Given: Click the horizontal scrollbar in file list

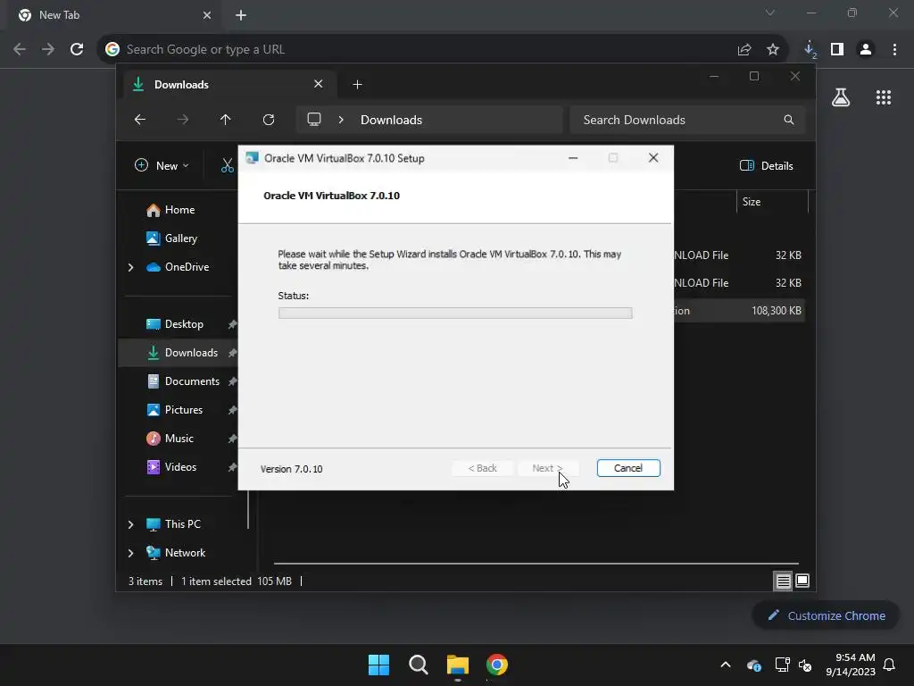Looking at the screenshot, I should pyautogui.click(x=536, y=564).
